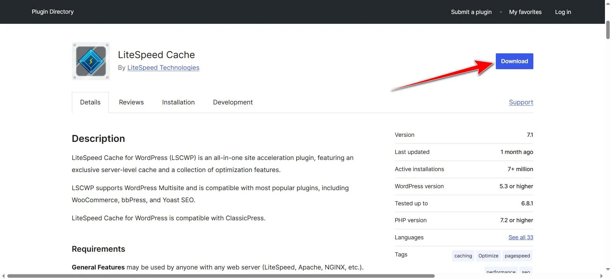Click the Languages label
611x279 pixels.
[x=409, y=237]
